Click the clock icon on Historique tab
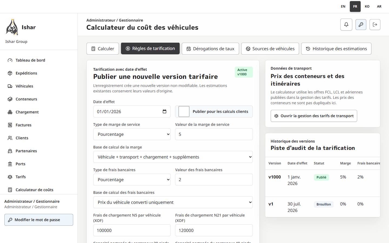The height and width of the screenshot is (243, 389). click(x=308, y=49)
